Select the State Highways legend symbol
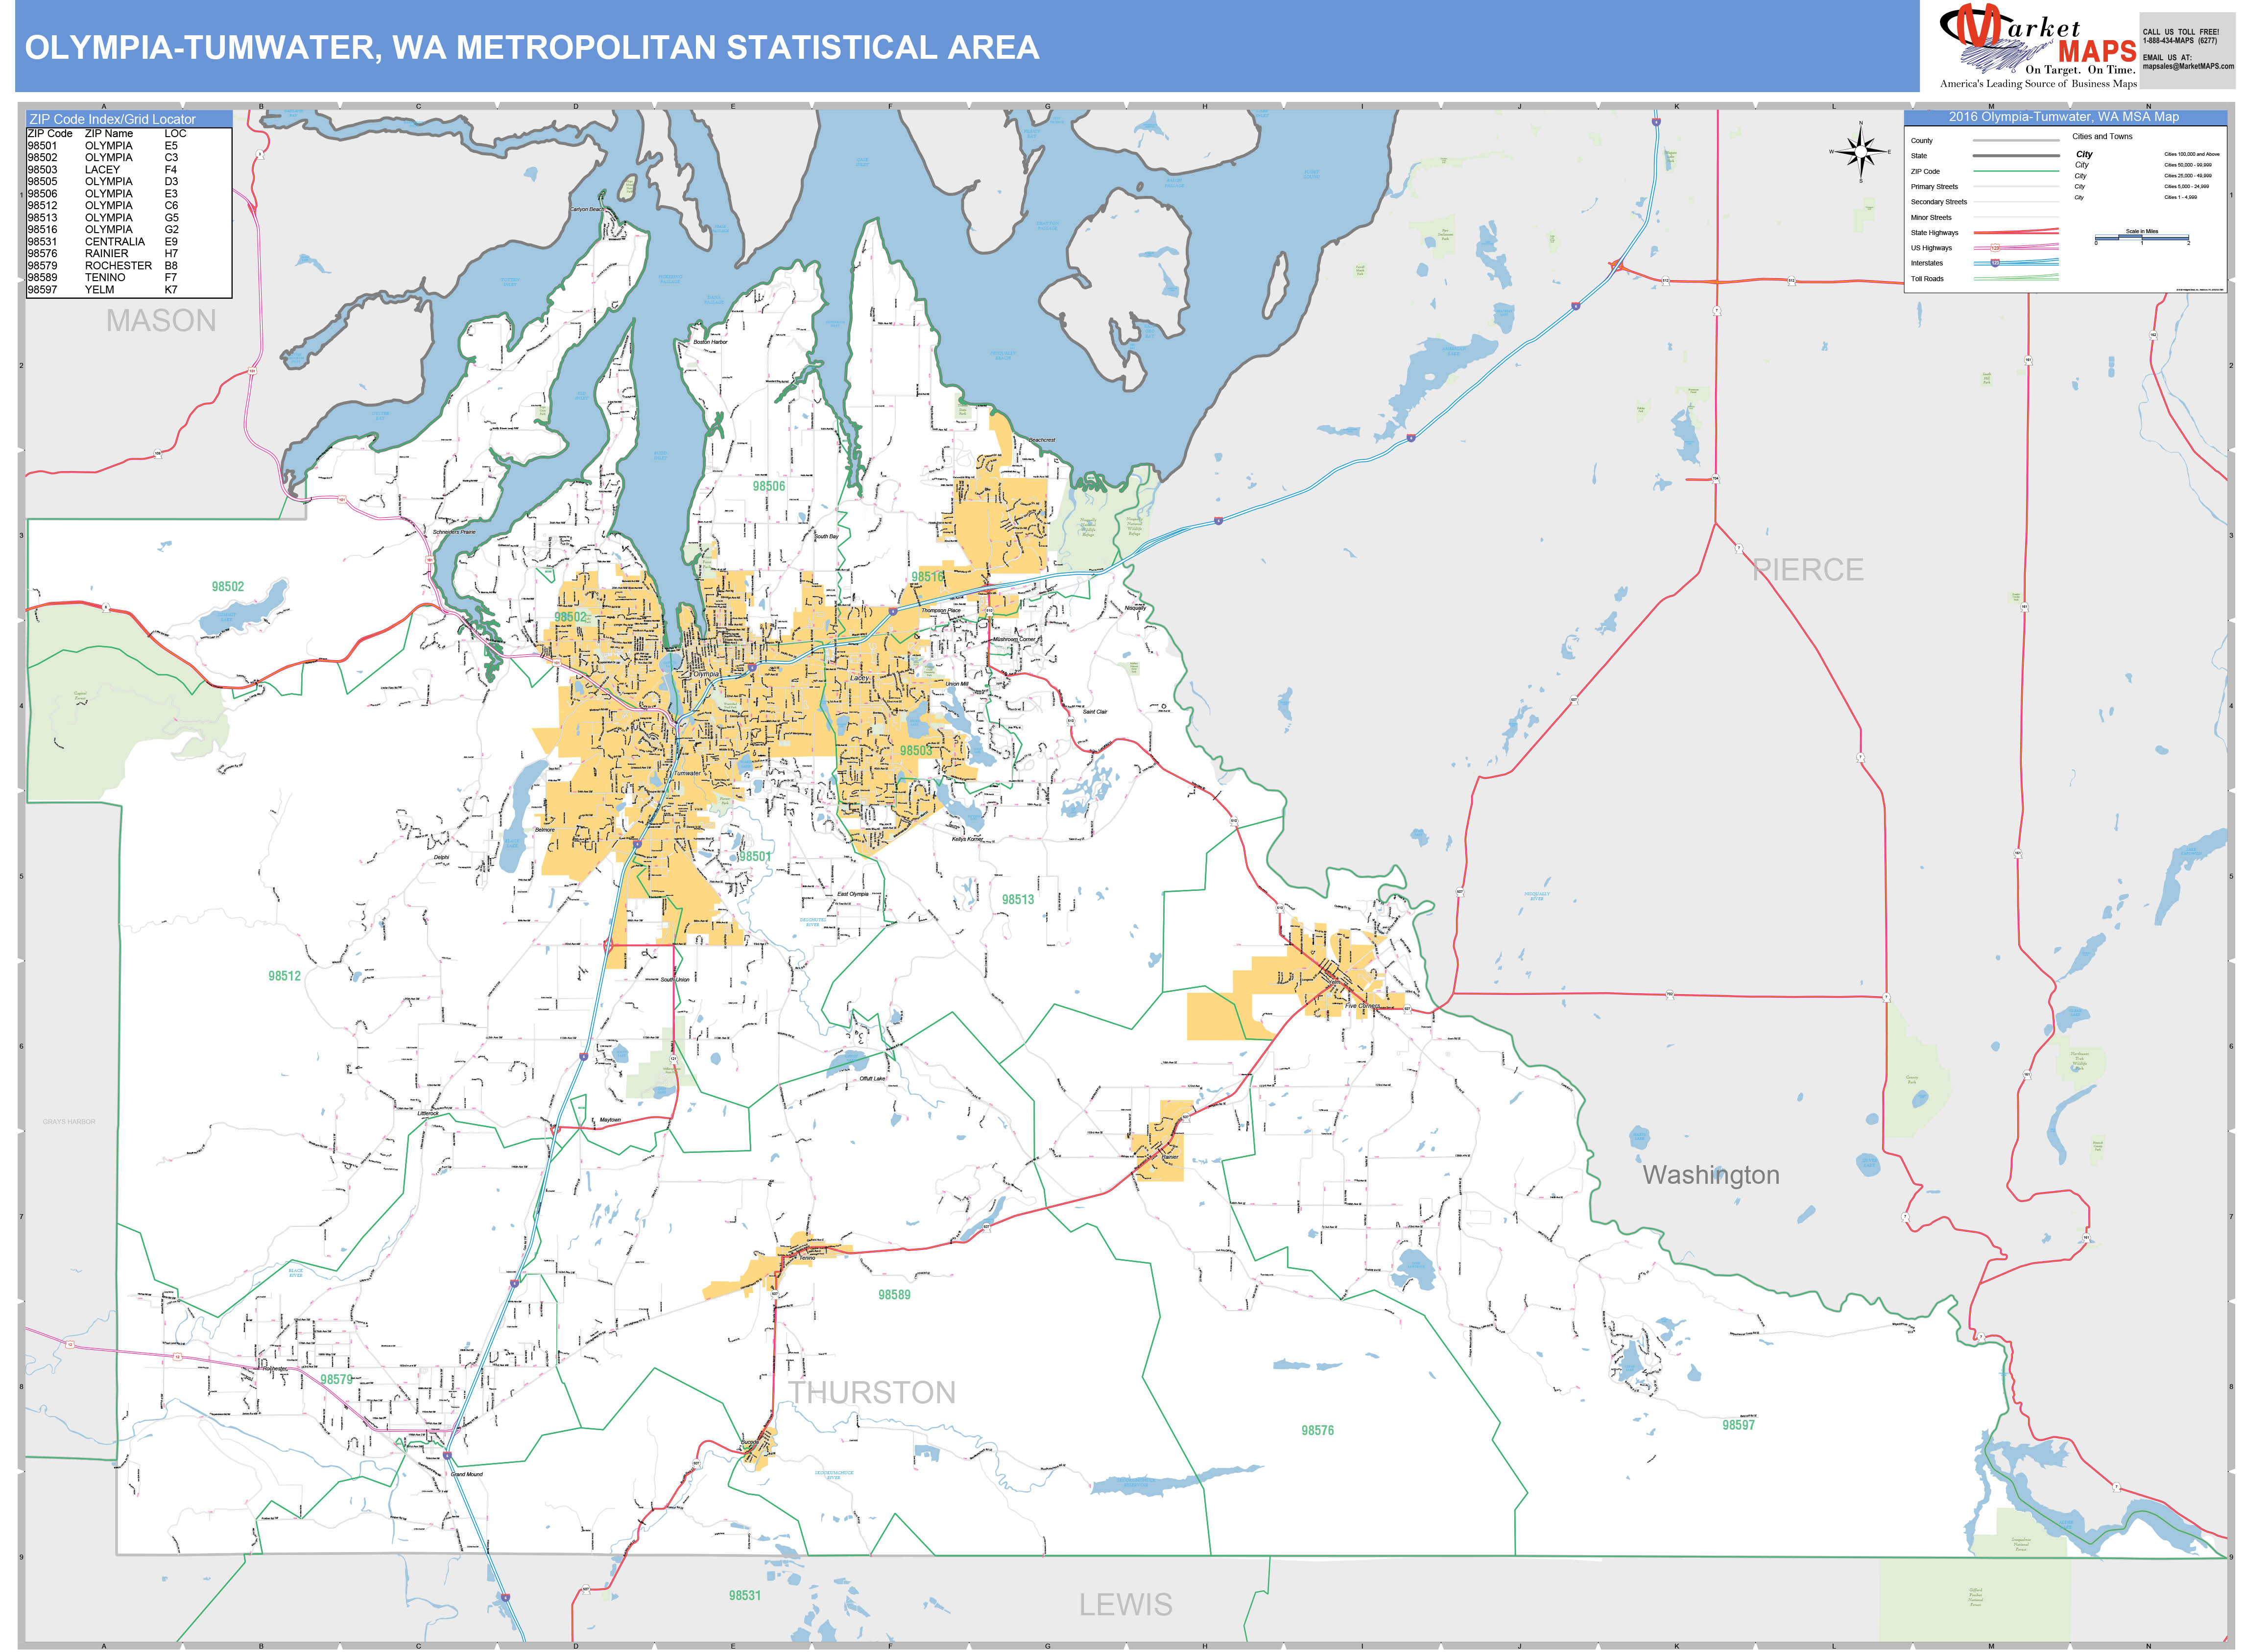 click(x=2016, y=232)
